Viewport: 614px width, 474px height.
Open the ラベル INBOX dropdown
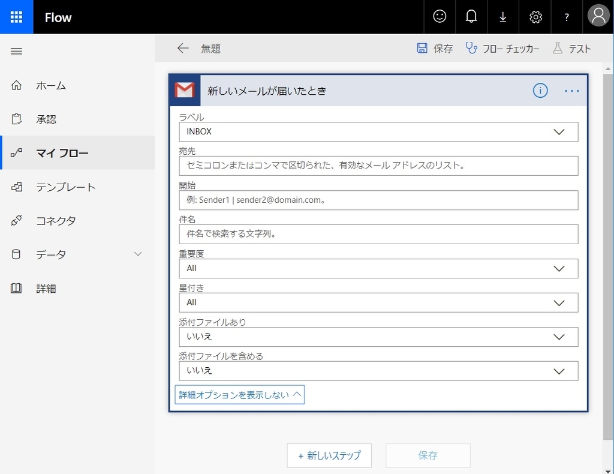point(378,131)
